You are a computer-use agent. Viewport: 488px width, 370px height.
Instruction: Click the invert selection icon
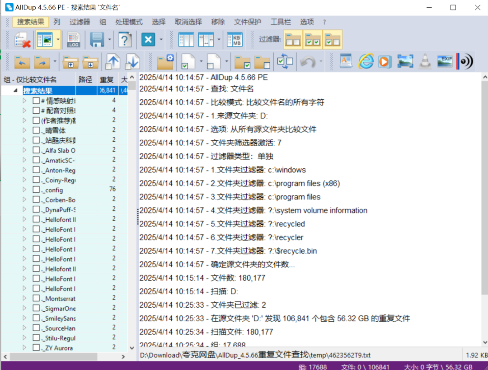click(285, 61)
